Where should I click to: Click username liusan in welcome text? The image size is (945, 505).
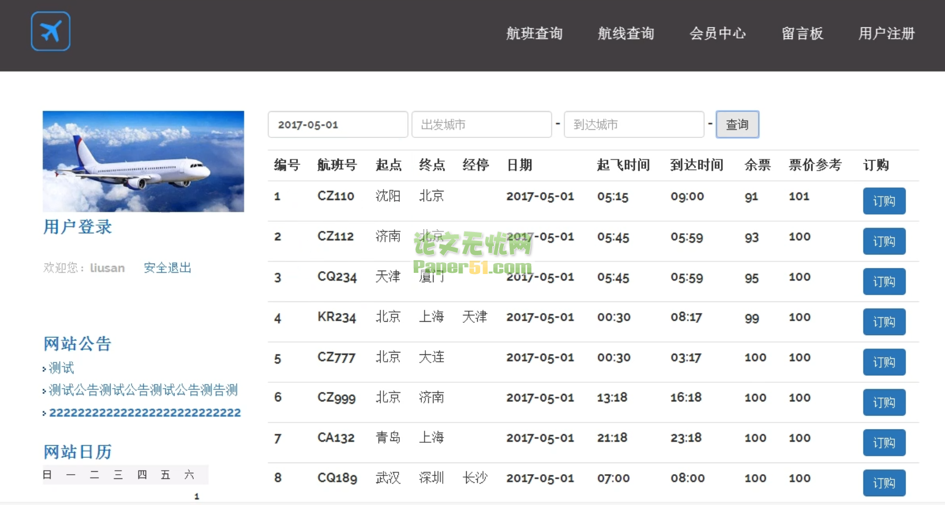107,268
